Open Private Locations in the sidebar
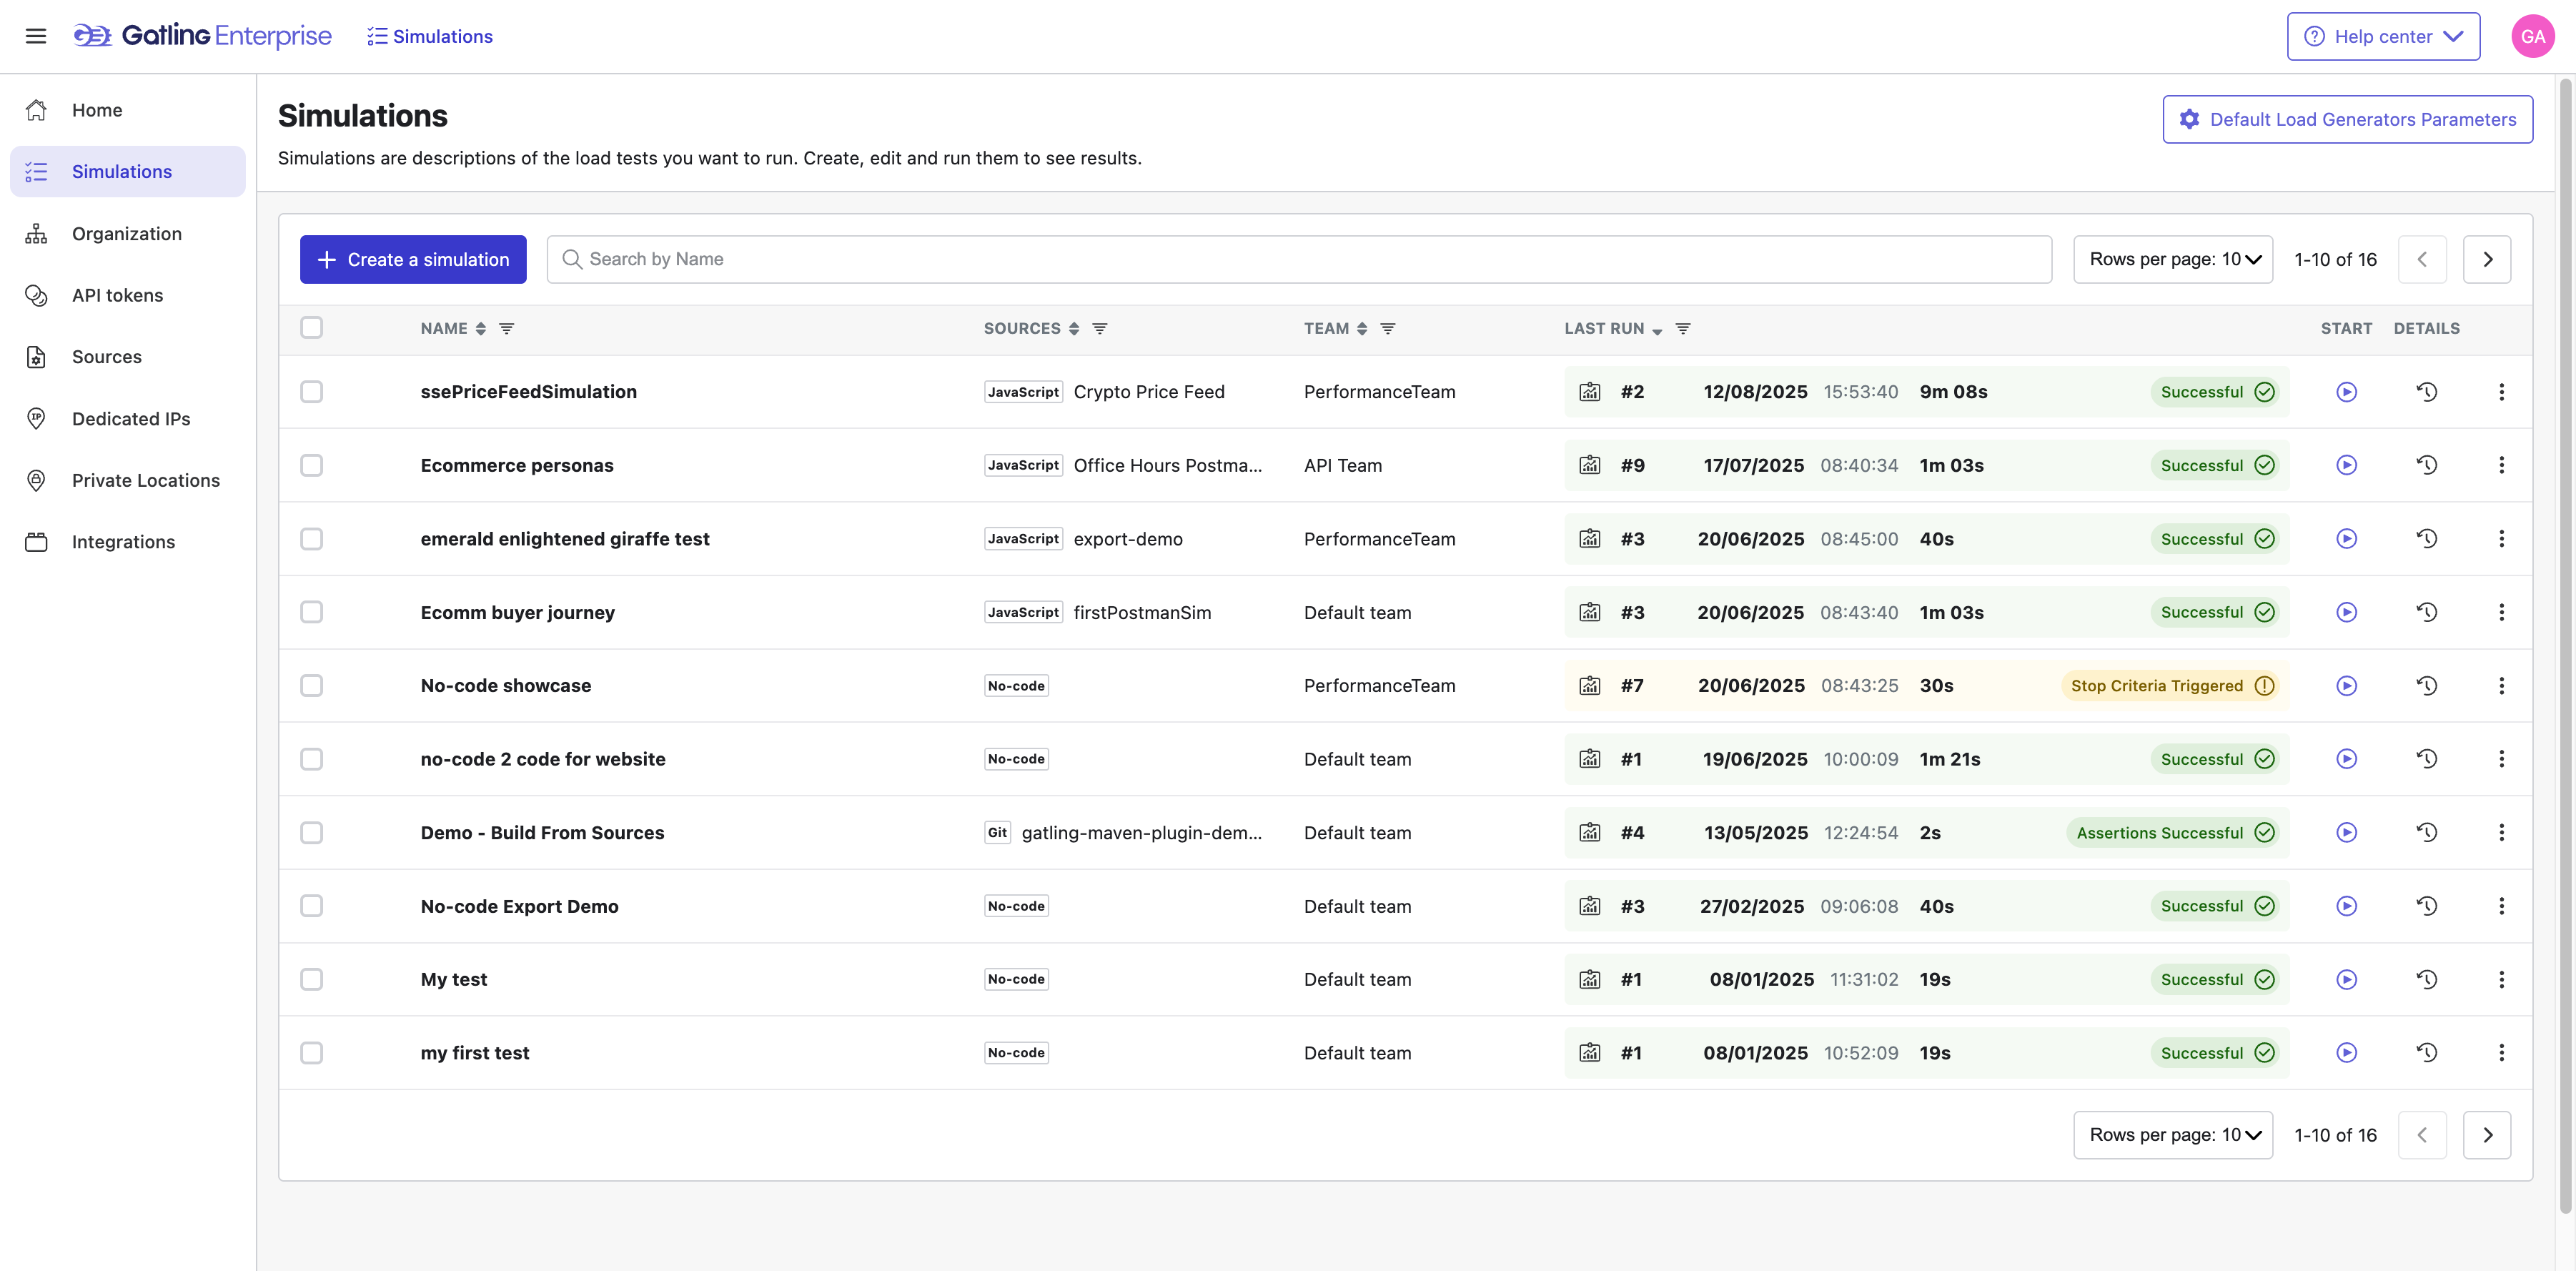 click(x=128, y=480)
